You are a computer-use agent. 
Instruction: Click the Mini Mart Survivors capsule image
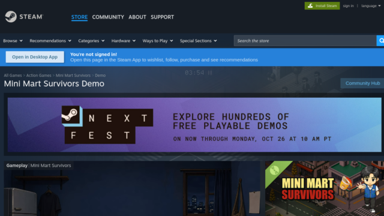[x=325, y=188]
